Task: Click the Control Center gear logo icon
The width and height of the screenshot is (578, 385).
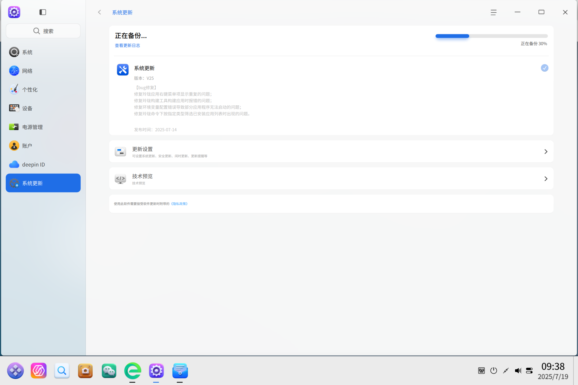Action: (14, 12)
